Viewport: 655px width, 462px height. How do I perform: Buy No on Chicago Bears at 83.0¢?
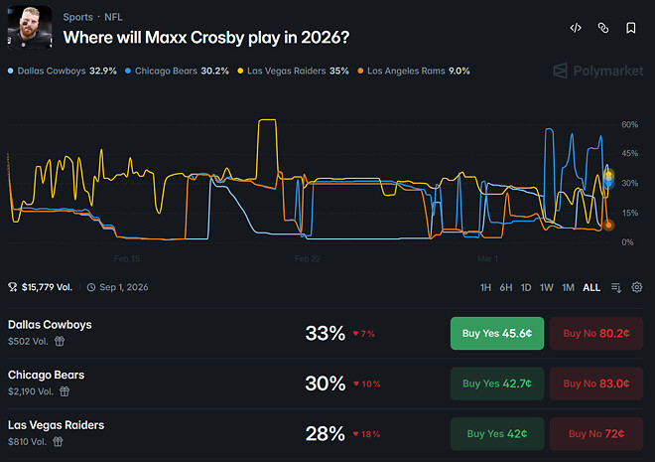click(596, 384)
